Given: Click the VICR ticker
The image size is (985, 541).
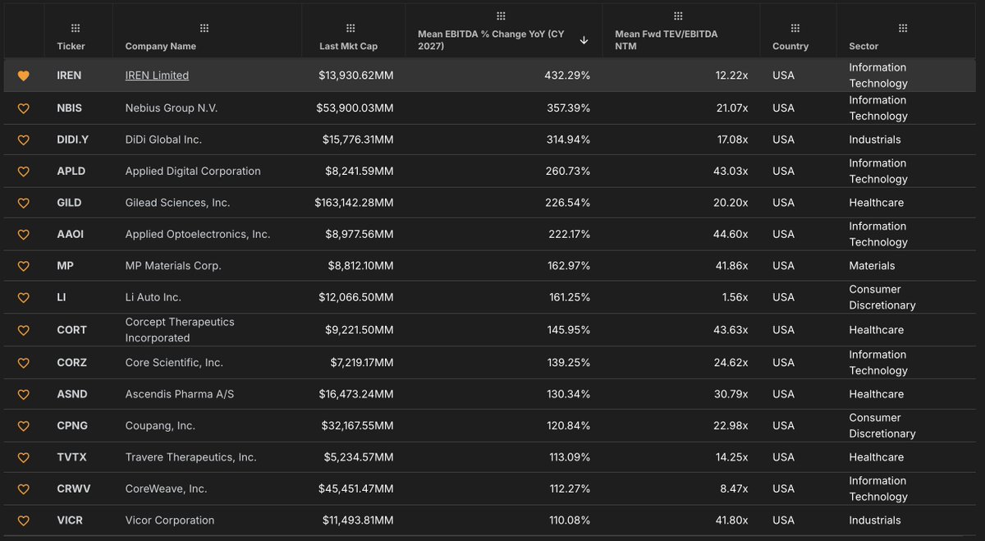Looking at the screenshot, I should 70,520.
